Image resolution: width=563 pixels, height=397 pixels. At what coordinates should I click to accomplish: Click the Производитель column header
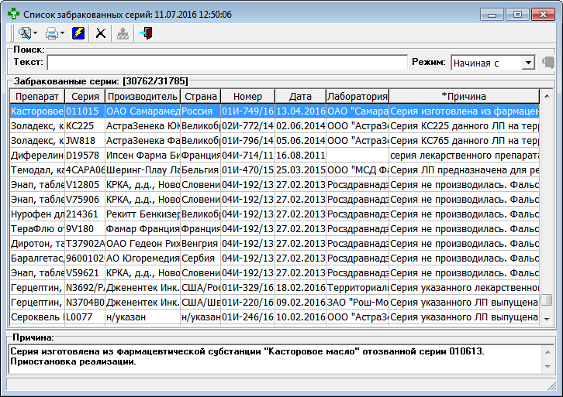click(x=142, y=96)
